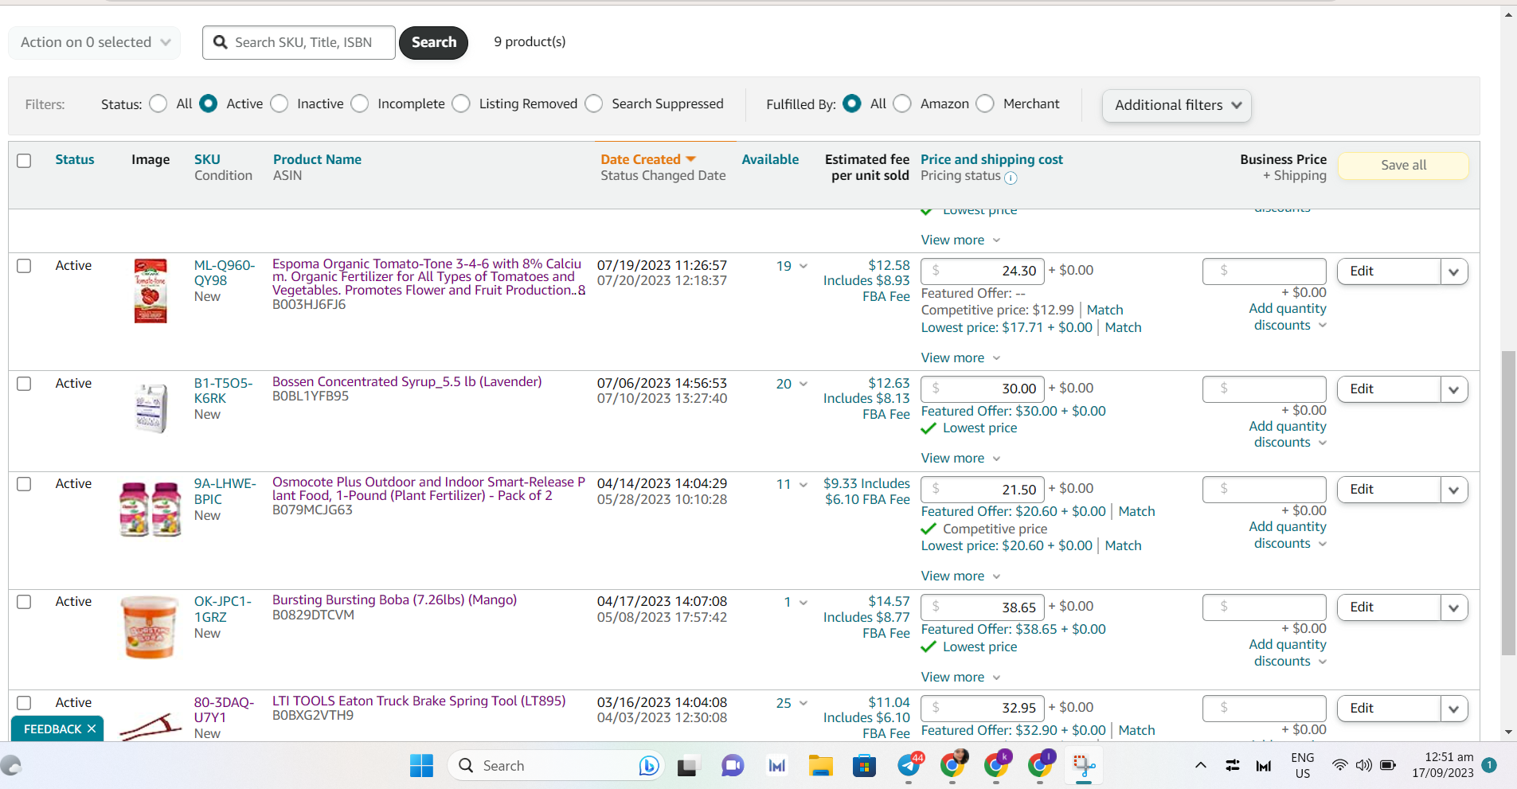This screenshot has width=1517, height=789.
Task: Sort by the Status column header
Action: pos(75,159)
